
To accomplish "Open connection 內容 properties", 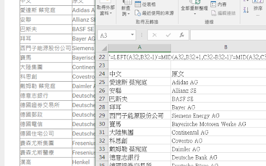I will coord(218,4).
